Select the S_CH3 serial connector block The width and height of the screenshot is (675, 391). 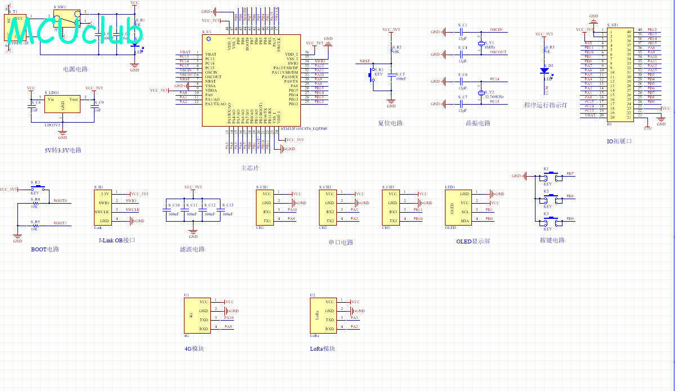coord(391,208)
